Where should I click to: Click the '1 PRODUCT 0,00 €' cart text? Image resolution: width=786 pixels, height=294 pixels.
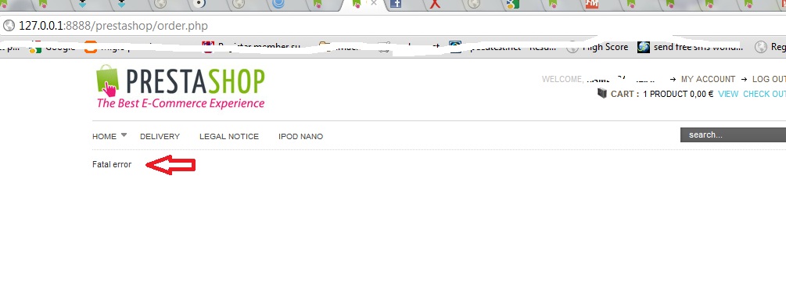(678, 94)
